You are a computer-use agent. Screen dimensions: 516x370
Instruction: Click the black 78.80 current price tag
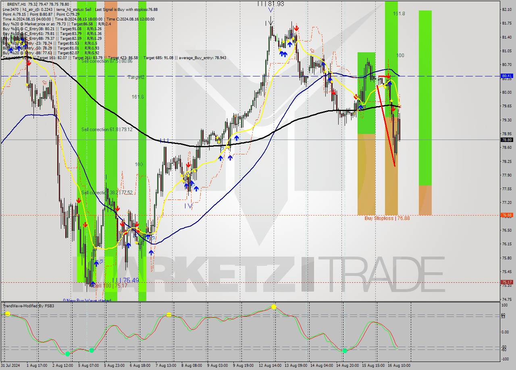(507, 140)
